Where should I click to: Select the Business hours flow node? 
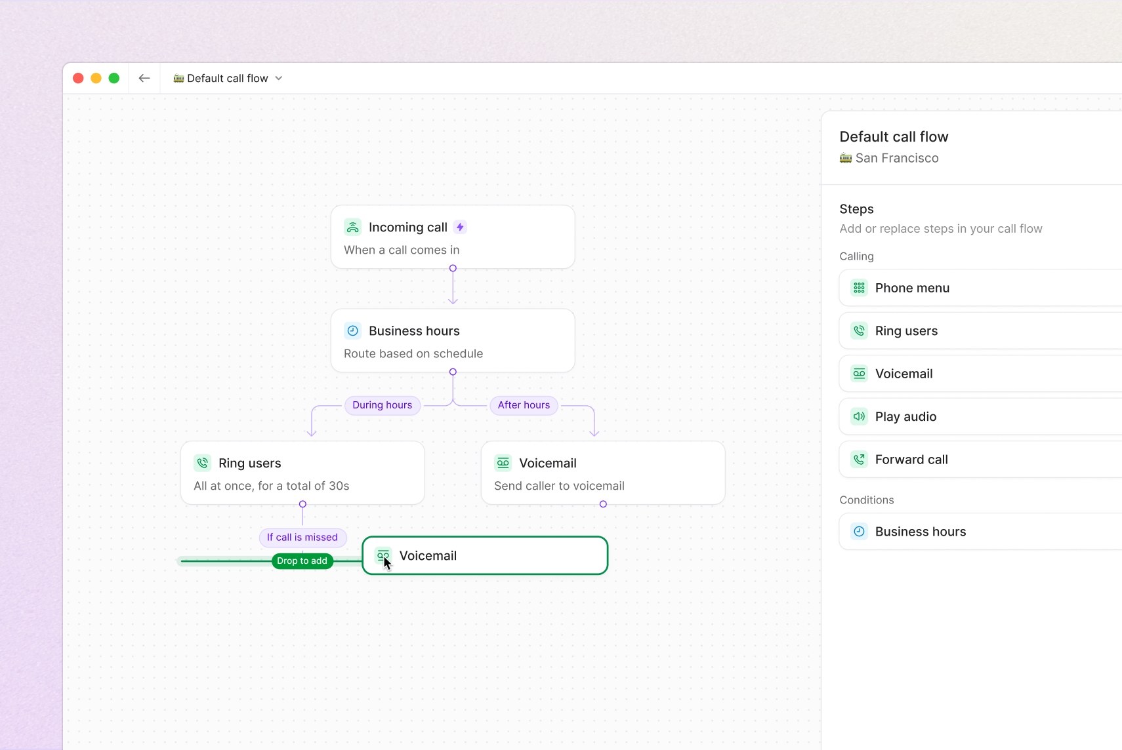pyautogui.click(x=453, y=341)
